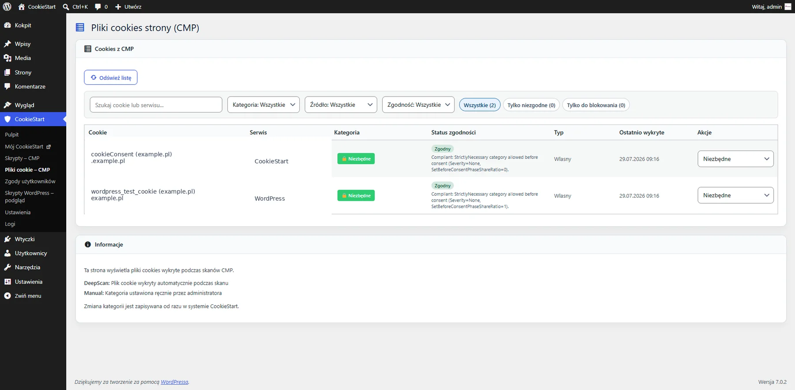Click the admin avatar icon
795x390 pixels.
click(x=788, y=7)
